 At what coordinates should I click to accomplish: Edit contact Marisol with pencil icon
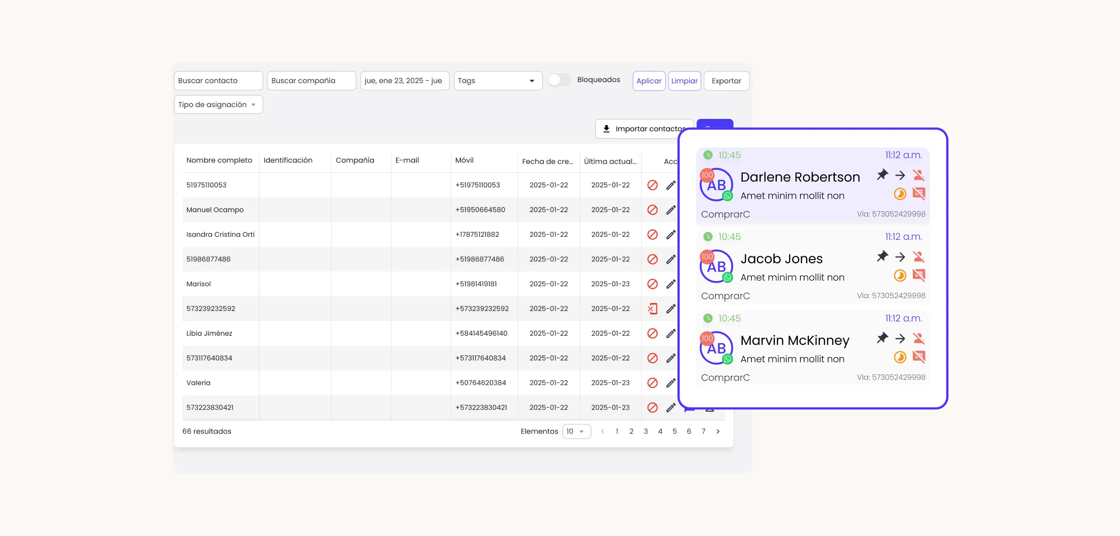pyautogui.click(x=671, y=284)
